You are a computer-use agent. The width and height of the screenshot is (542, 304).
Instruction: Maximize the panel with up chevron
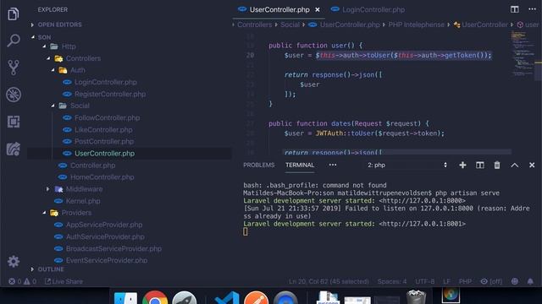pos(514,166)
